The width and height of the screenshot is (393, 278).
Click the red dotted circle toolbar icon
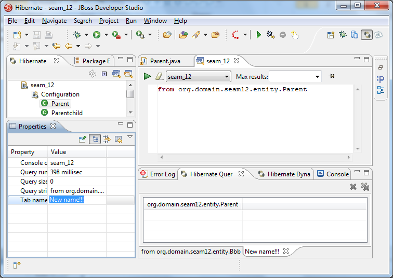[235, 35]
